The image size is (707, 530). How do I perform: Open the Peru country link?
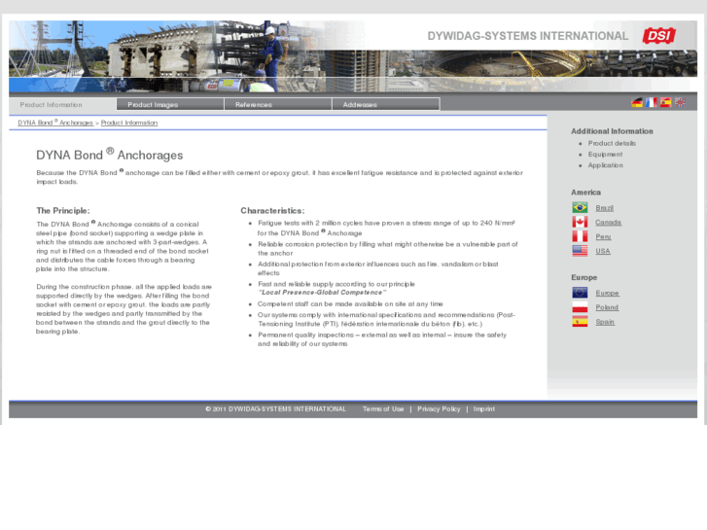coord(603,237)
